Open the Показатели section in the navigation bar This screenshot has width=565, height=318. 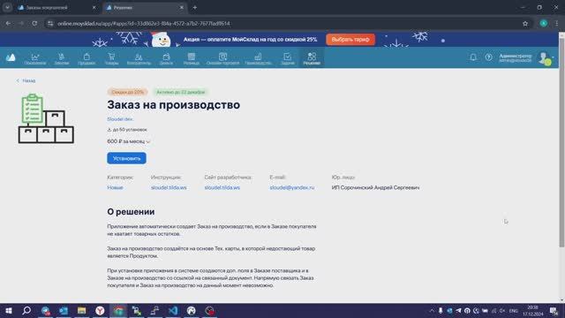pyautogui.click(x=35, y=59)
